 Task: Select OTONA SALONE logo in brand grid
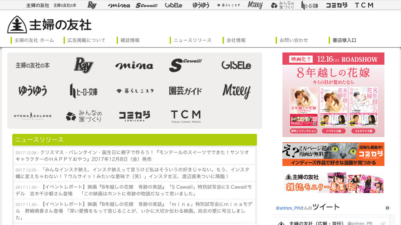pyautogui.click(x=33, y=116)
